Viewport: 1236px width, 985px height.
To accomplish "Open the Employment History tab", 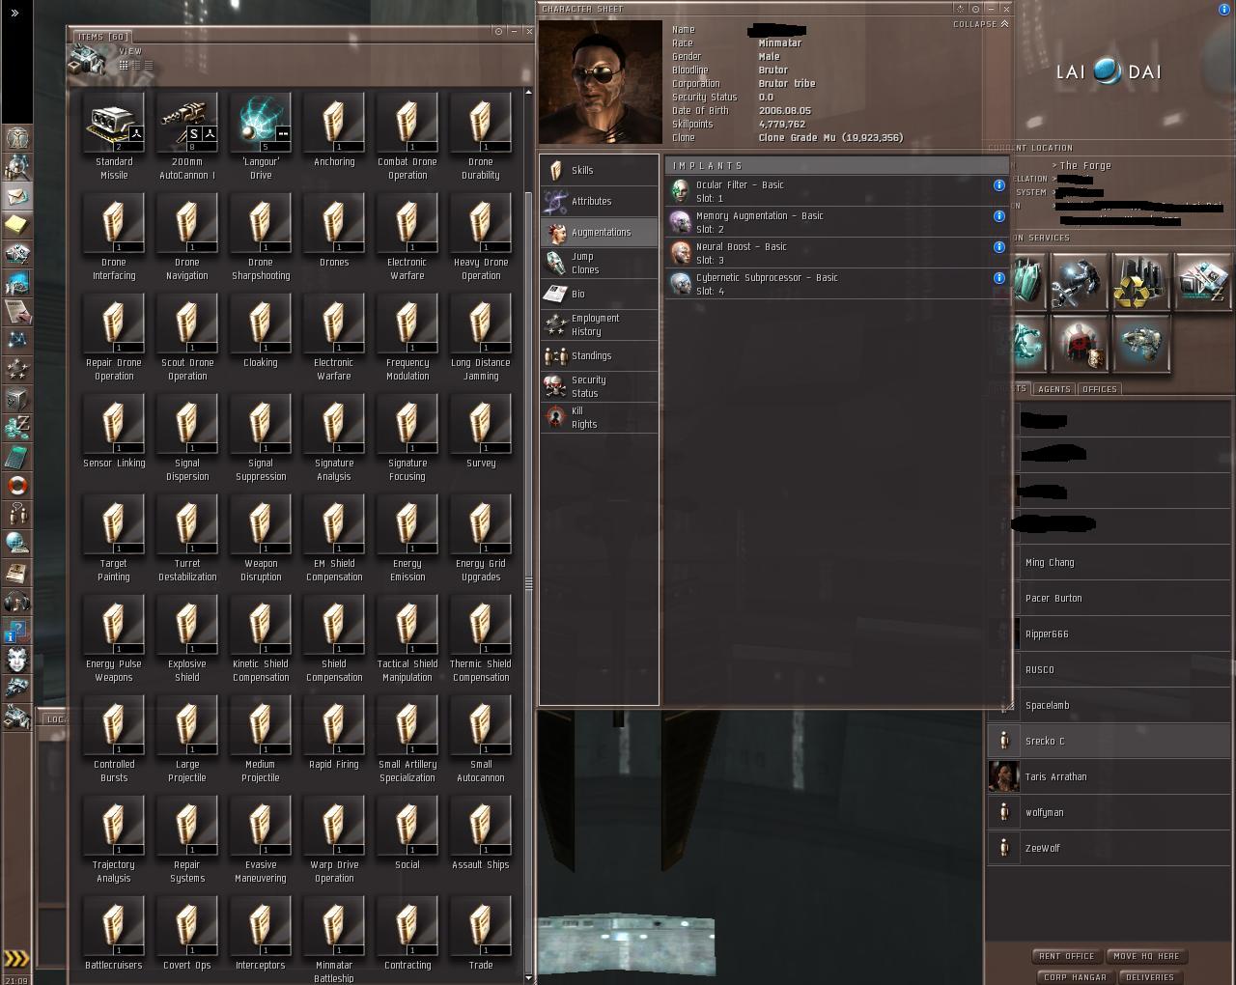I will pos(599,324).
